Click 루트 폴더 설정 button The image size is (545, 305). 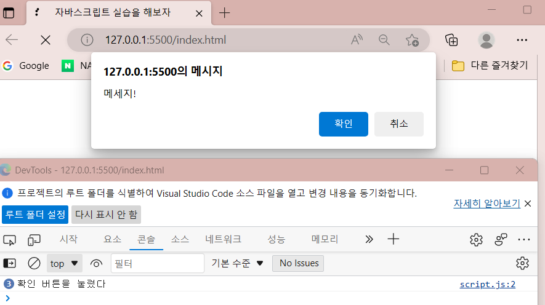[35, 215]
